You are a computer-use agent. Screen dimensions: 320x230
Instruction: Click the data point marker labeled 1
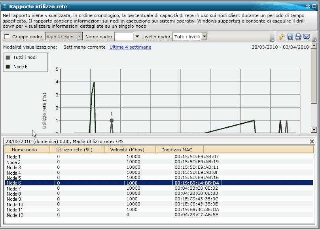(112, 121)
